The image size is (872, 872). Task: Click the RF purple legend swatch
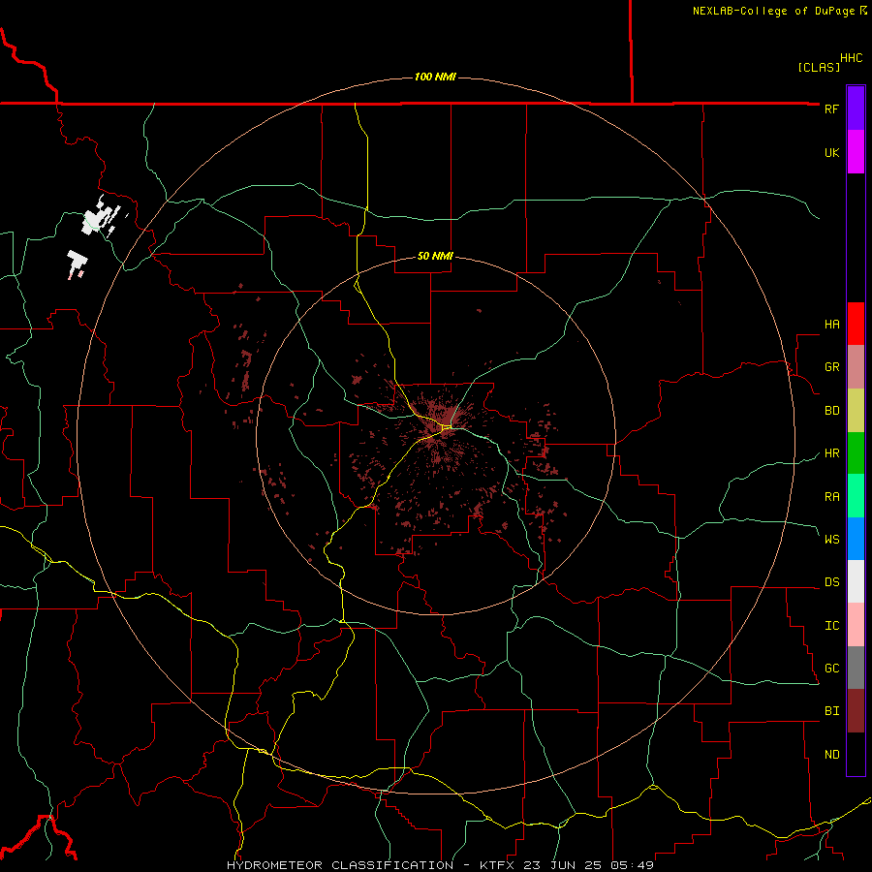[x=856, y=109]
